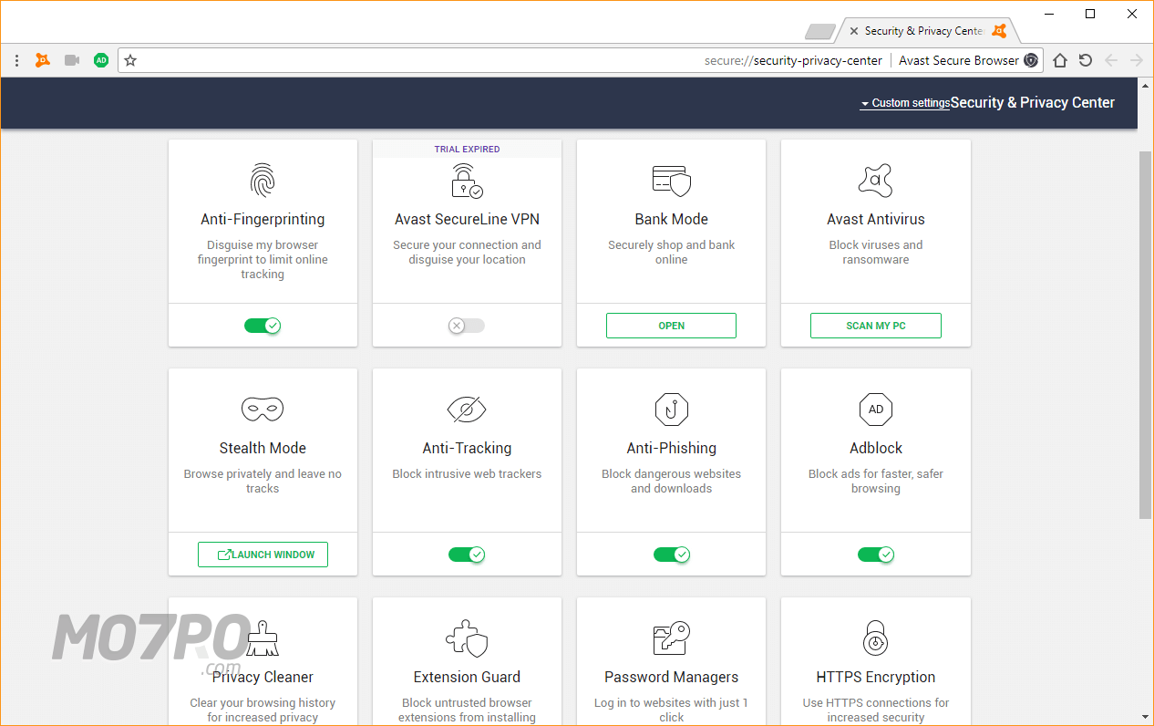Turn off the Anti-Phishing toggle

pos(672,555)
